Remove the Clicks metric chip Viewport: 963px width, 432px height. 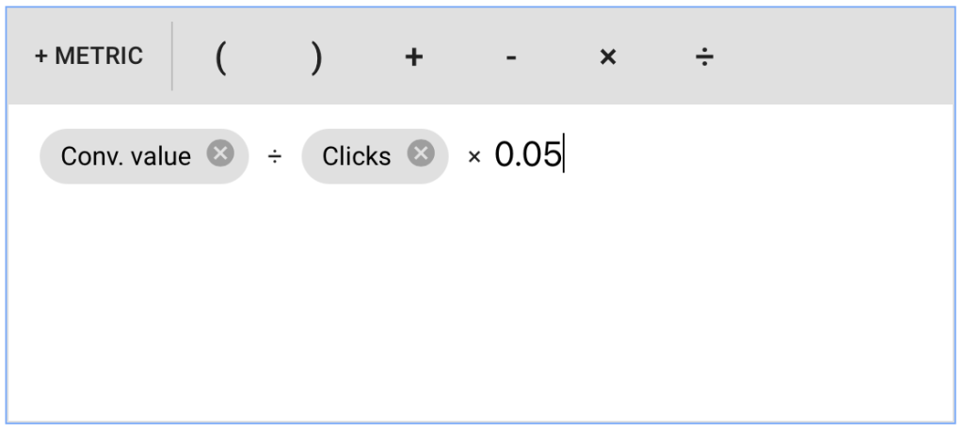[421, 153]
